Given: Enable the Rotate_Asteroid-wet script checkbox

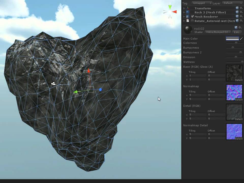Looking at the screenshot, I should (192, 21).
